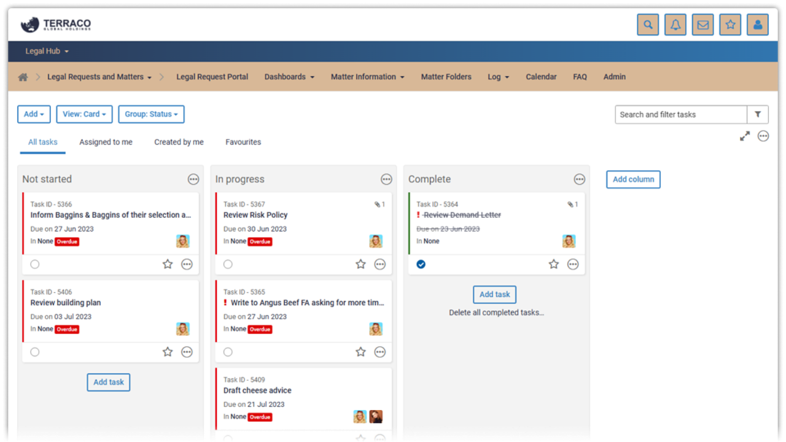786x442 pixels.
Task: Click the search icon in top header
Action: (648, 25)
